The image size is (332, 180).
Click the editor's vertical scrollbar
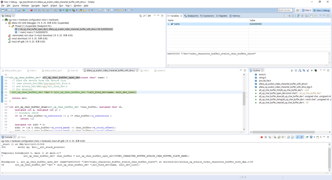(244, 98)
